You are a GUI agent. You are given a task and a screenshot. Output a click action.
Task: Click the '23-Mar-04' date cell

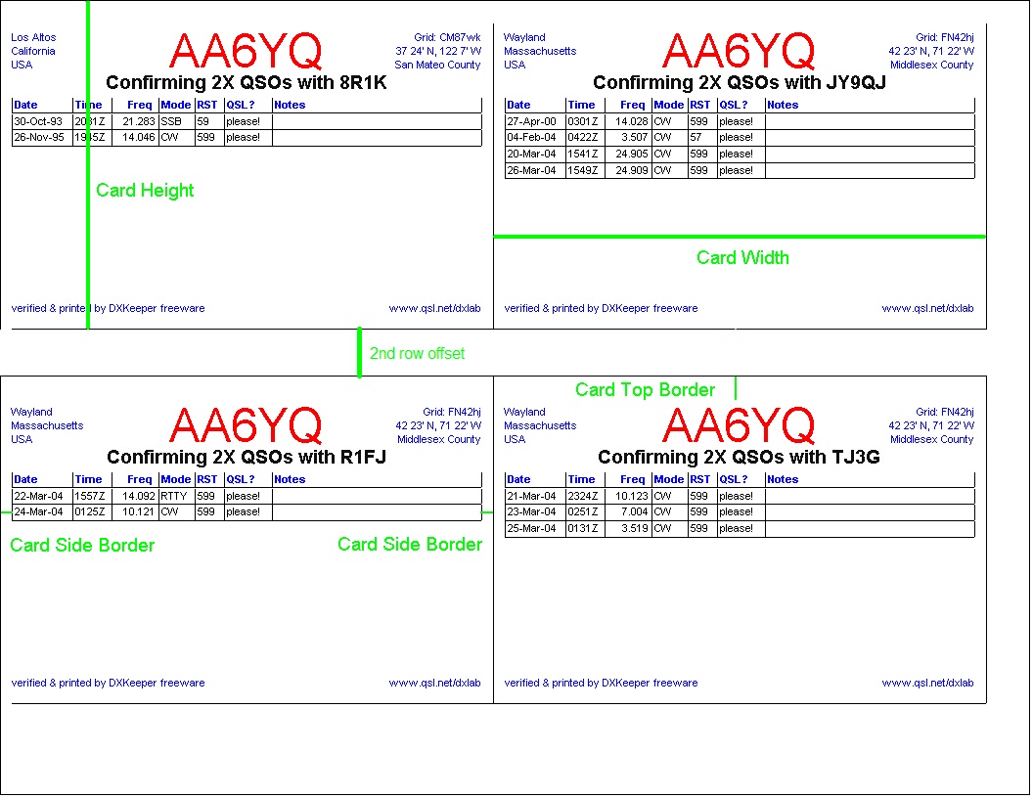535,512
